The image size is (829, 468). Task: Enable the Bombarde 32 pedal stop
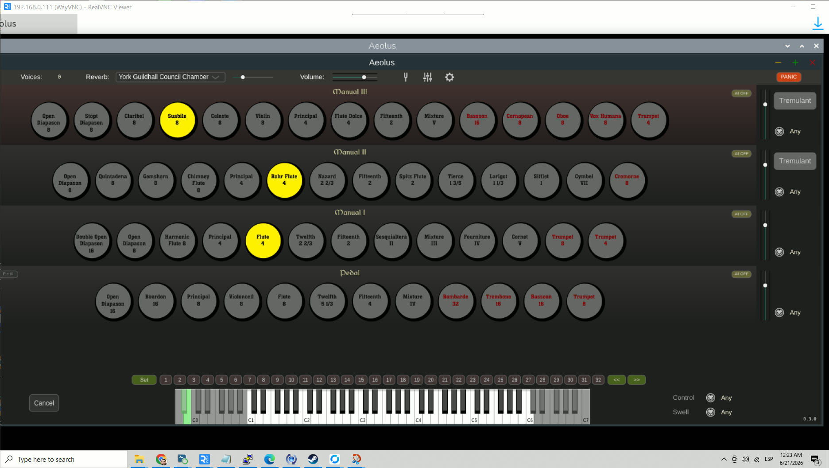click(x=456, y=301)
